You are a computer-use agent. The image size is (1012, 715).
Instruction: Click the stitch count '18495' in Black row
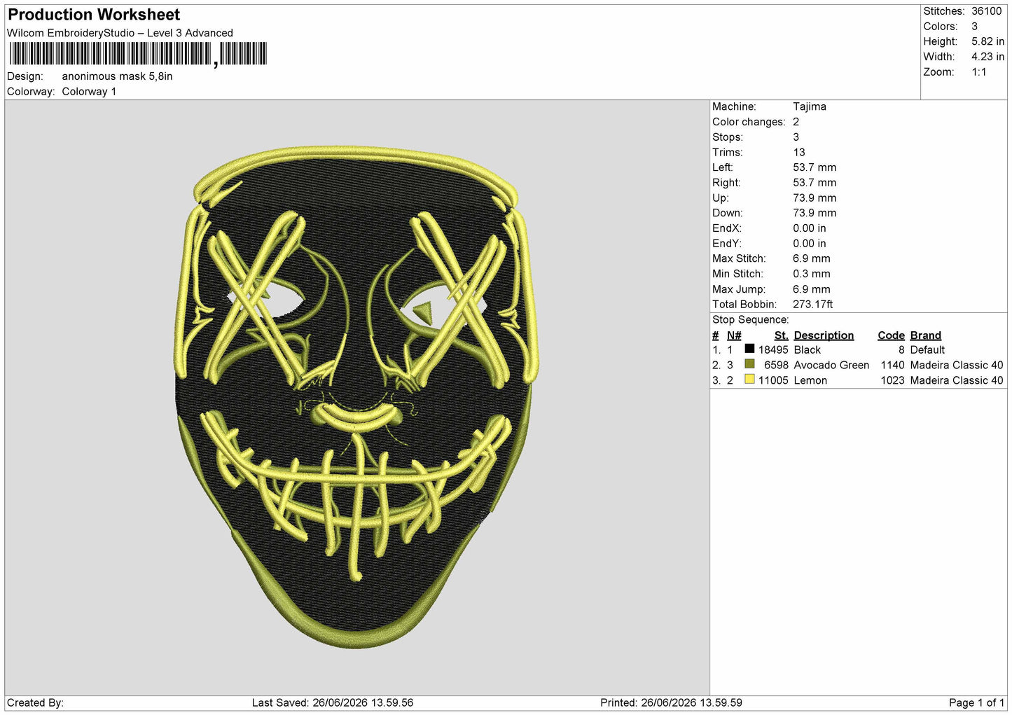point(773,349)
